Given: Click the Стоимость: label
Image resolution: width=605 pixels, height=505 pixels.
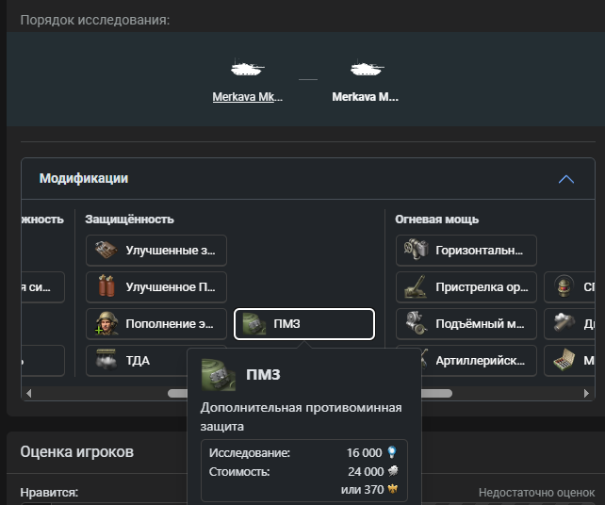Looking at the screenshot, I should coord(239,471).
